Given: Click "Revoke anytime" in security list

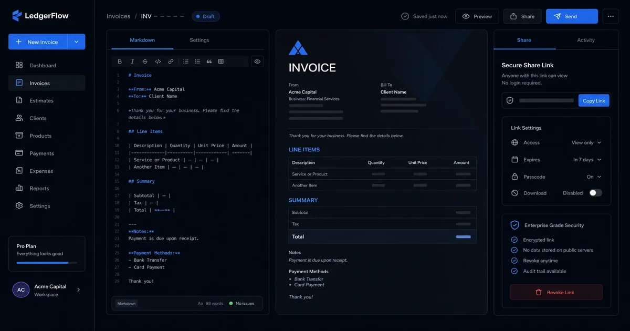Looking at the screenshot, I should (540, 261).
